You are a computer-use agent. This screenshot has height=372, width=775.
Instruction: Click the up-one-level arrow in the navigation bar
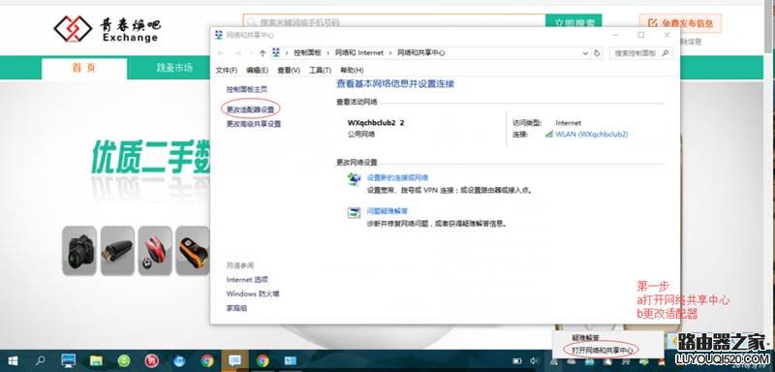(x=263, y=53)
